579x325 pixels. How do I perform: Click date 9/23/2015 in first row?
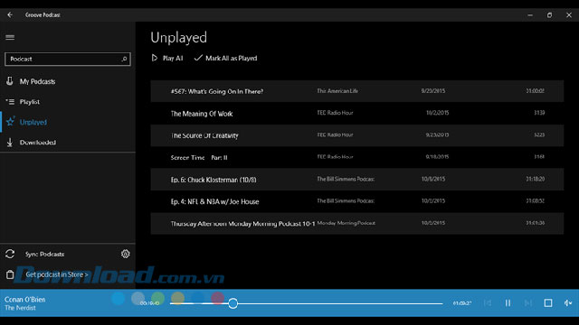pos(433,91)
